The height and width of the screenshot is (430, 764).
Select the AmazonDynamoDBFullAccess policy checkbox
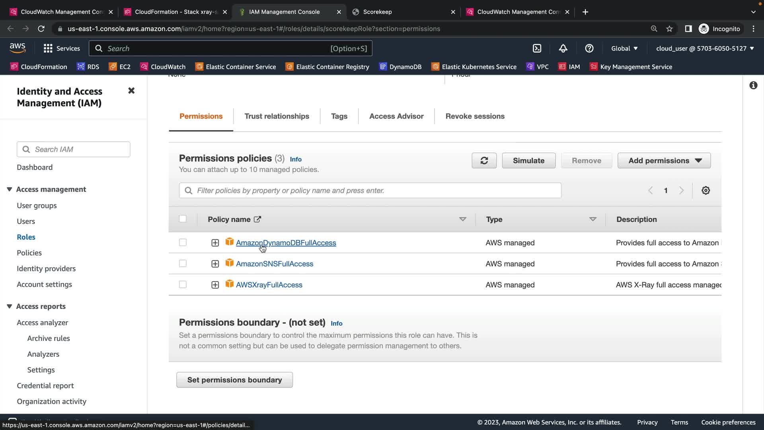coord(183,242)
